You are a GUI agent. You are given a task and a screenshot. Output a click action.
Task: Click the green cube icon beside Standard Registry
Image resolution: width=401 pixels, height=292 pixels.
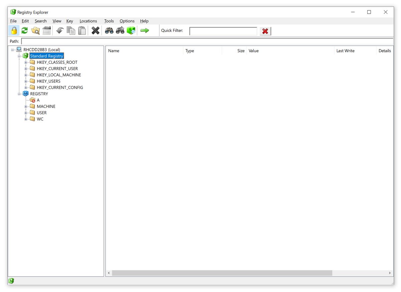click(x=25, y=56)
